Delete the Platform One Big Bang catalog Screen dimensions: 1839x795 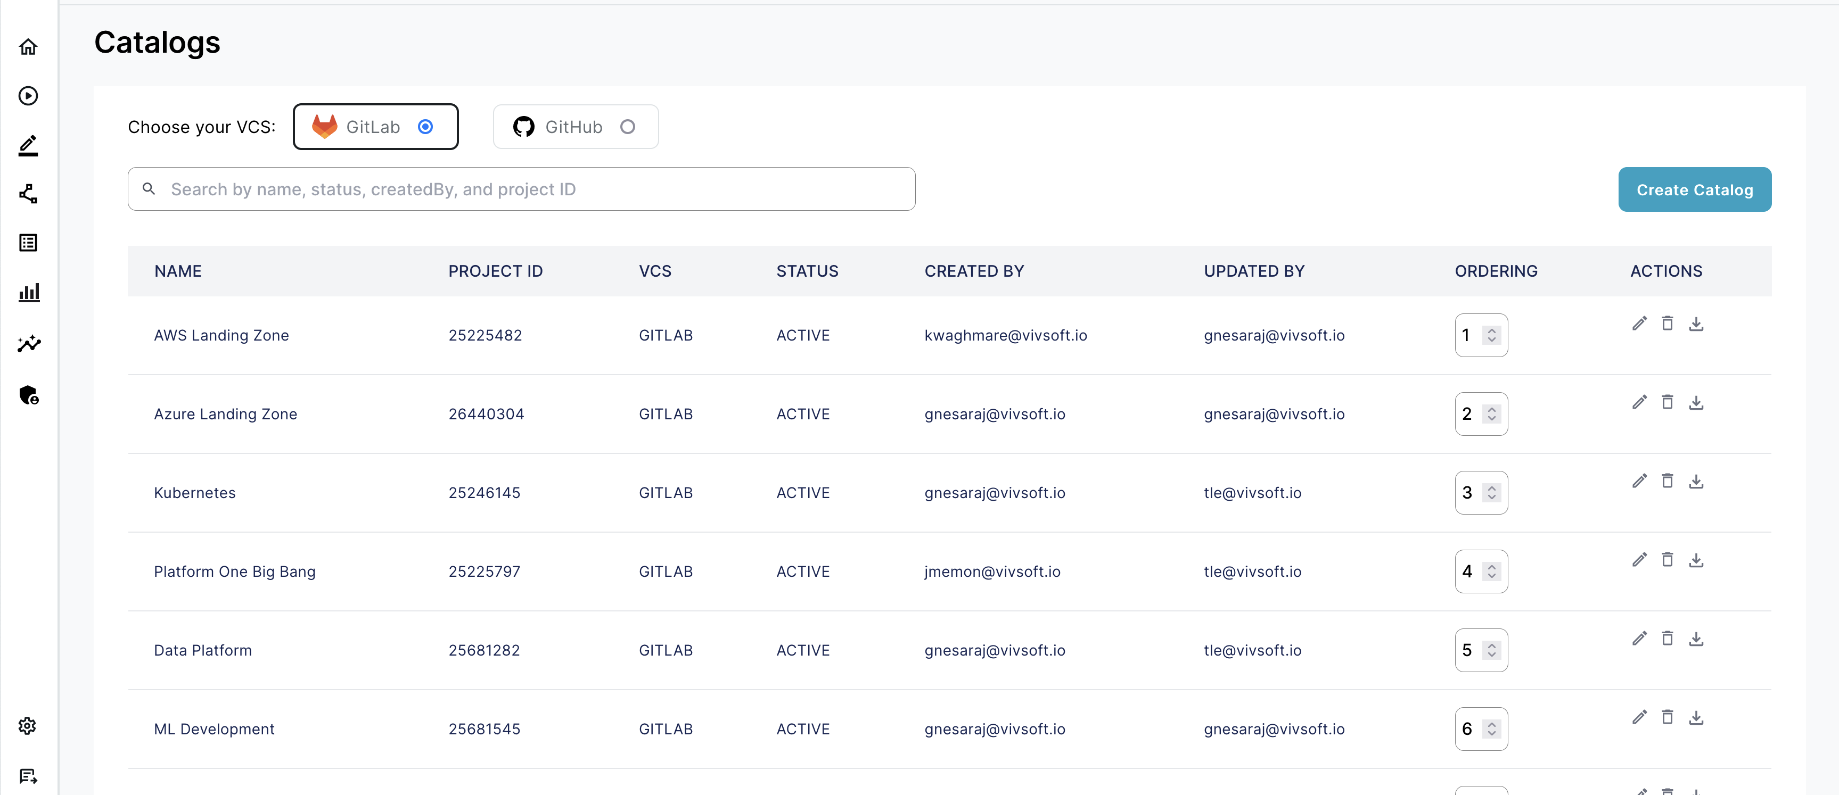[x=1667, y=560]
